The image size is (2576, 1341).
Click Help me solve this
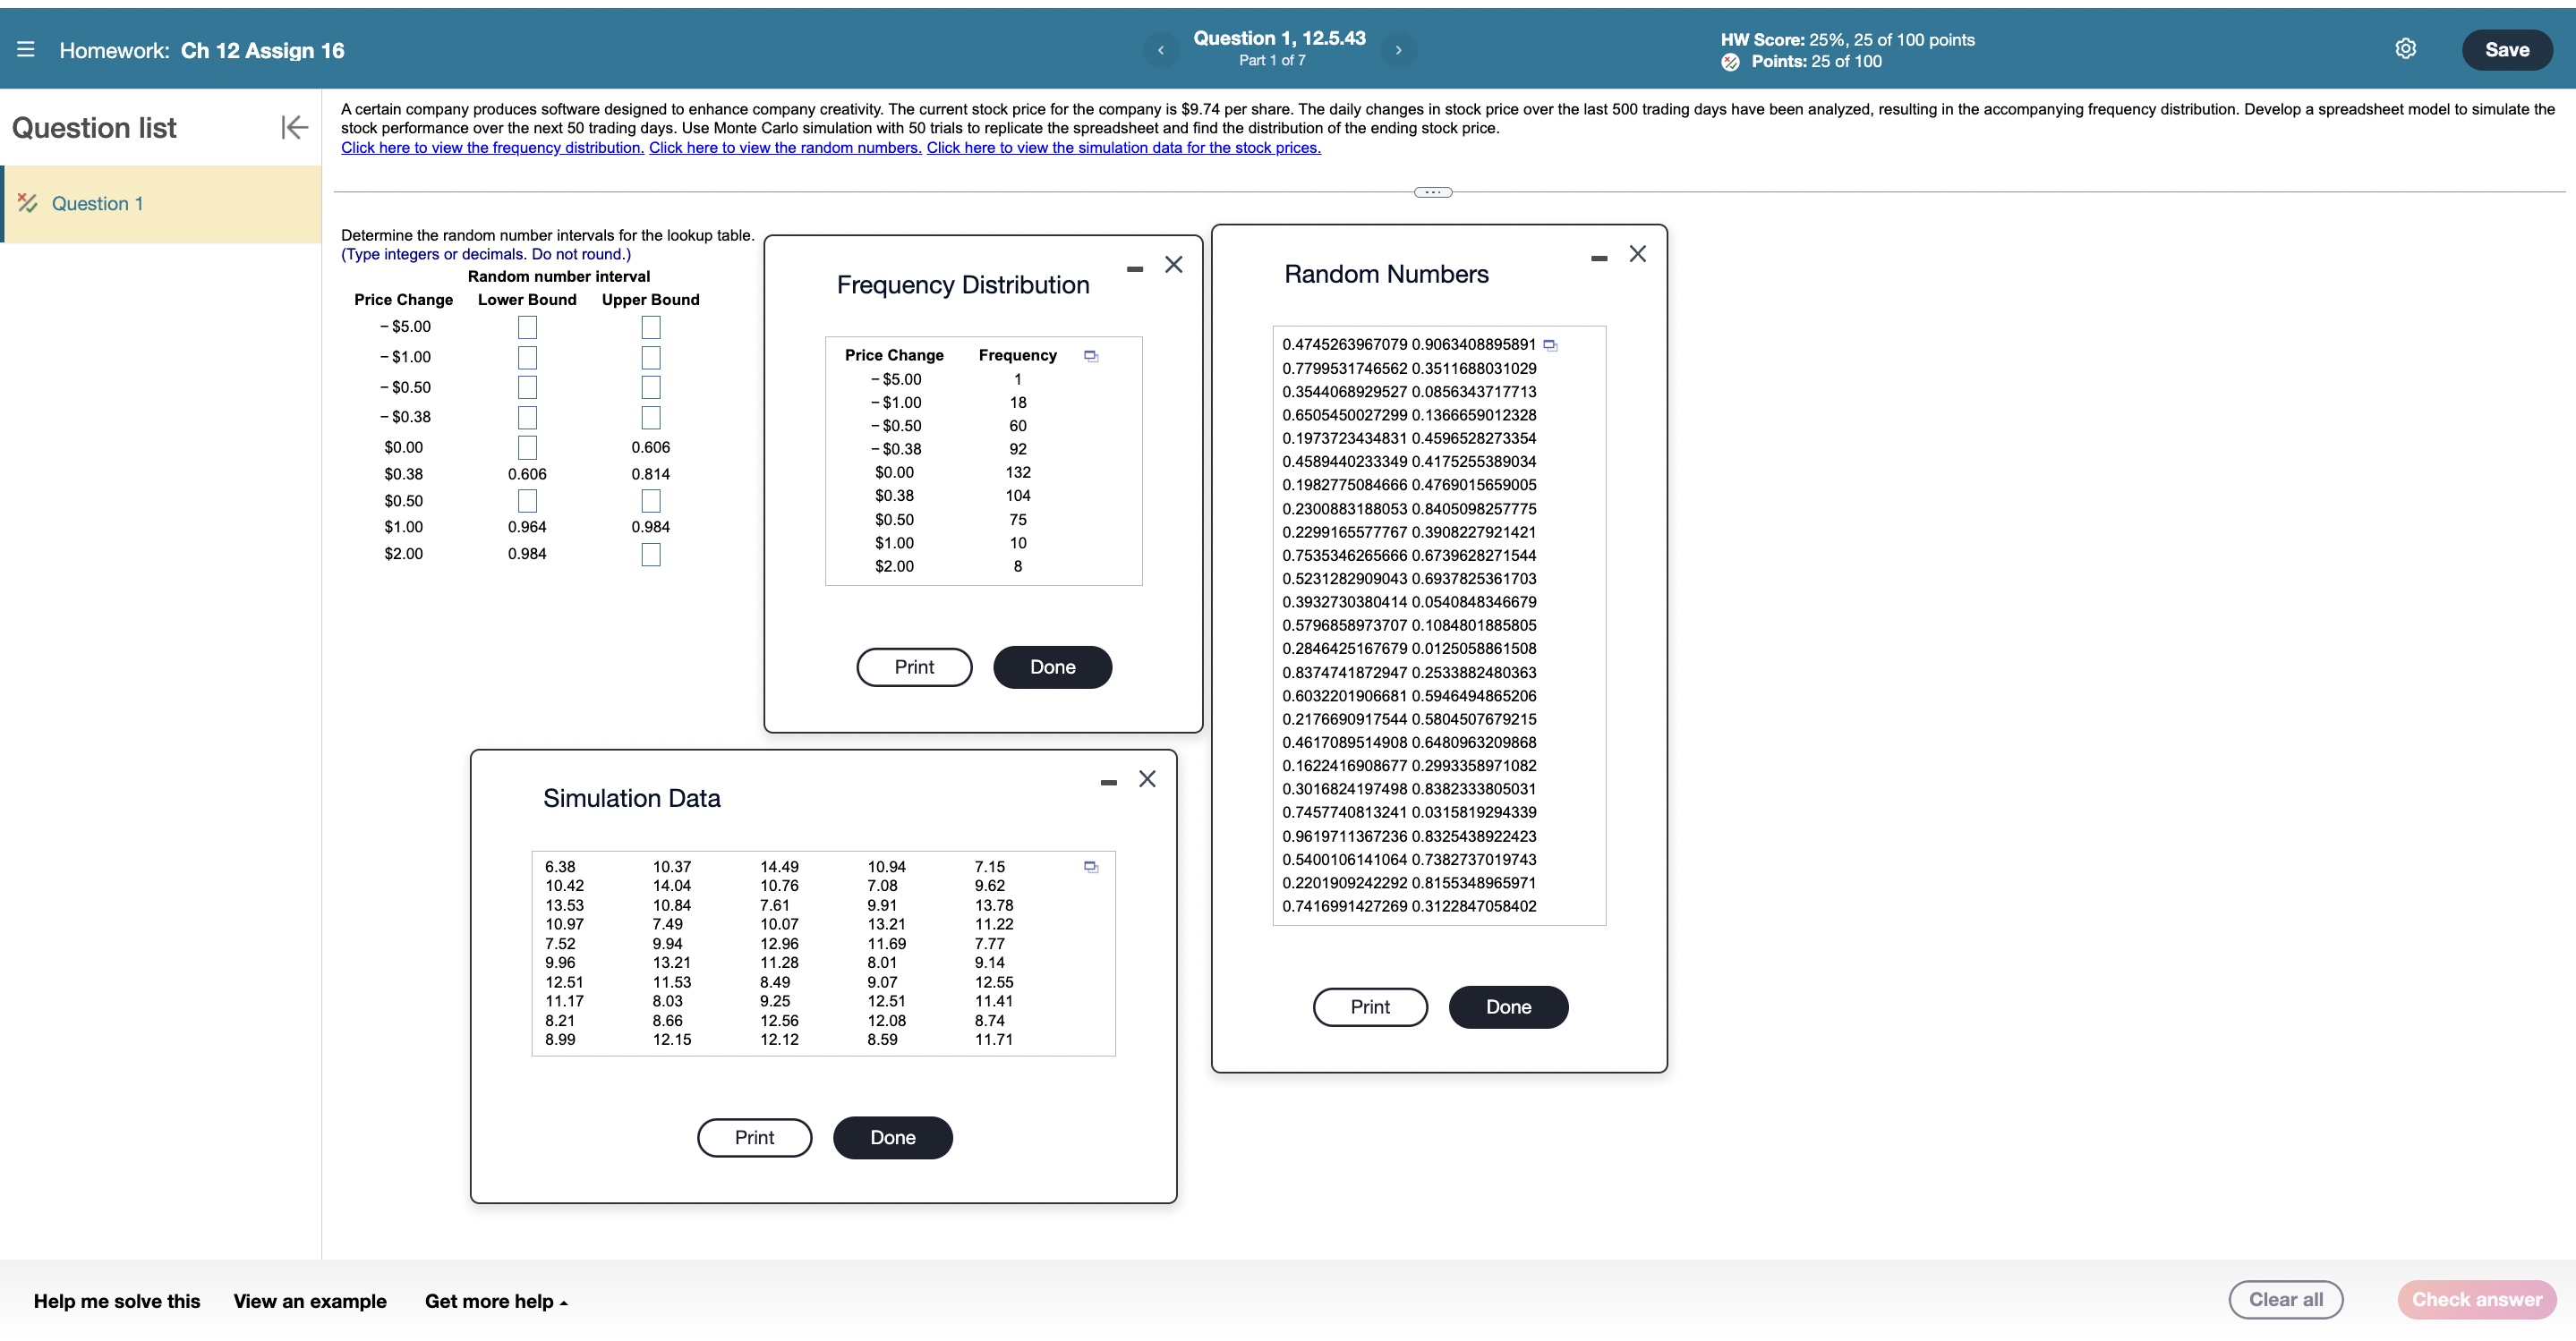point(117,1301)
